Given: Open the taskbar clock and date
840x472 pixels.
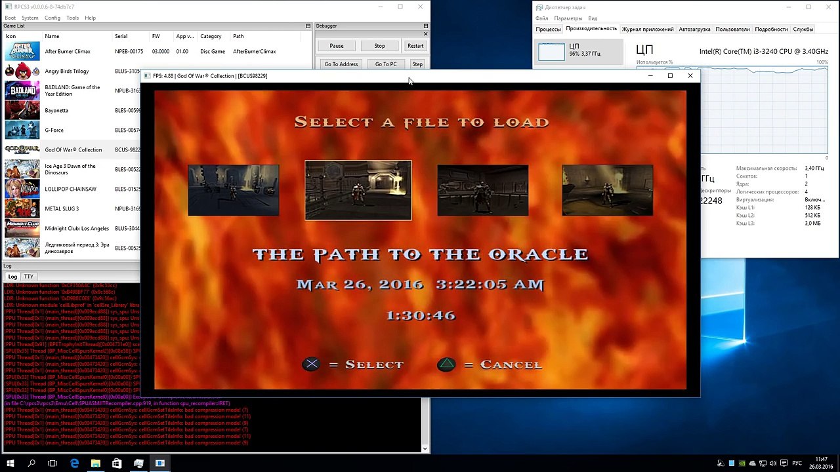Looking at the screenshot, I should click(822, 463).
